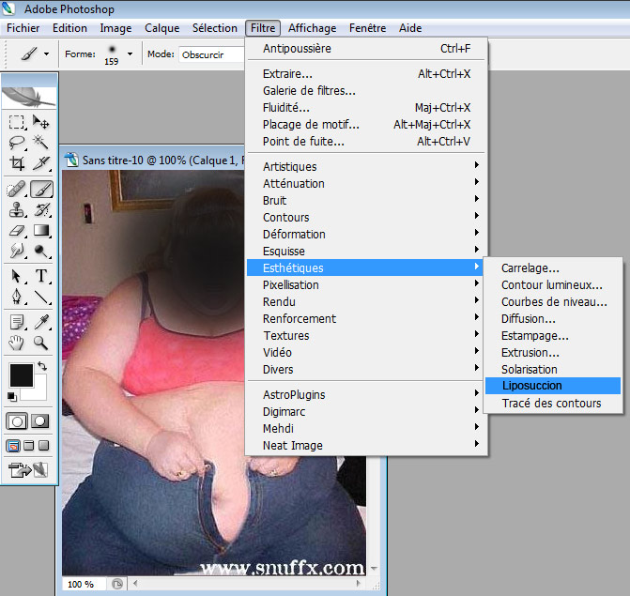Choose Estampage... filter

553,335
